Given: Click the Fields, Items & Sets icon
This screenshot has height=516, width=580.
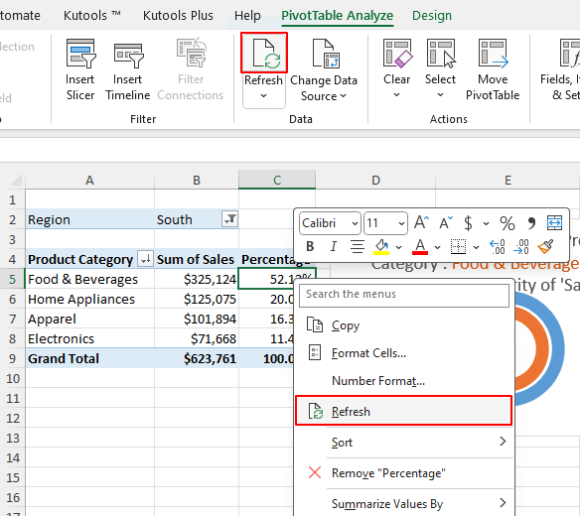Looking at the screenshot, I should pos(570,54).
